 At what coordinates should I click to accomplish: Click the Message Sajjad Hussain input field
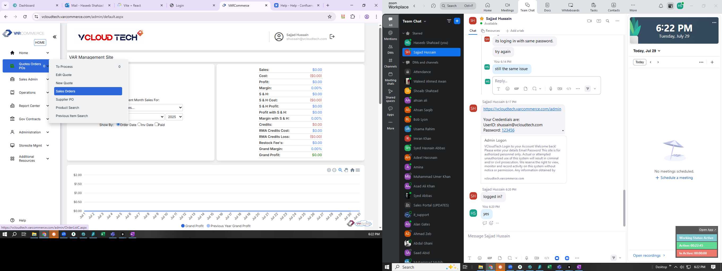click(545, 236)
